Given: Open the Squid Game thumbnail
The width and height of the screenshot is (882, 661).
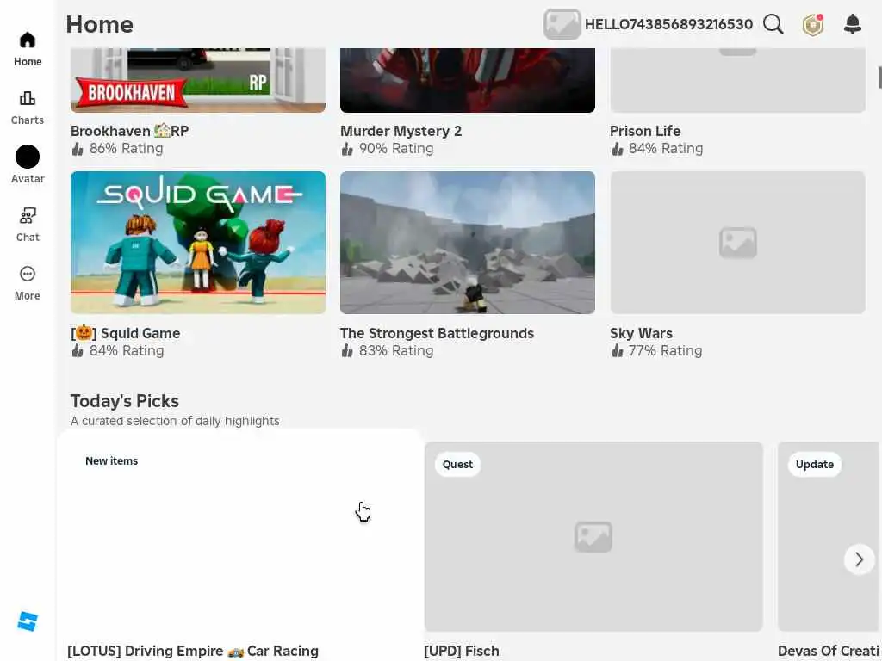Looking at the screenshot, I should (x=198, y=242).
